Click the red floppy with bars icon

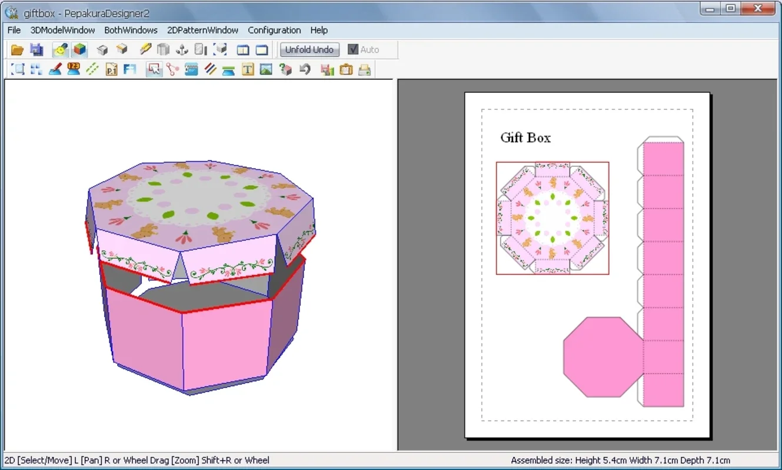327,69
